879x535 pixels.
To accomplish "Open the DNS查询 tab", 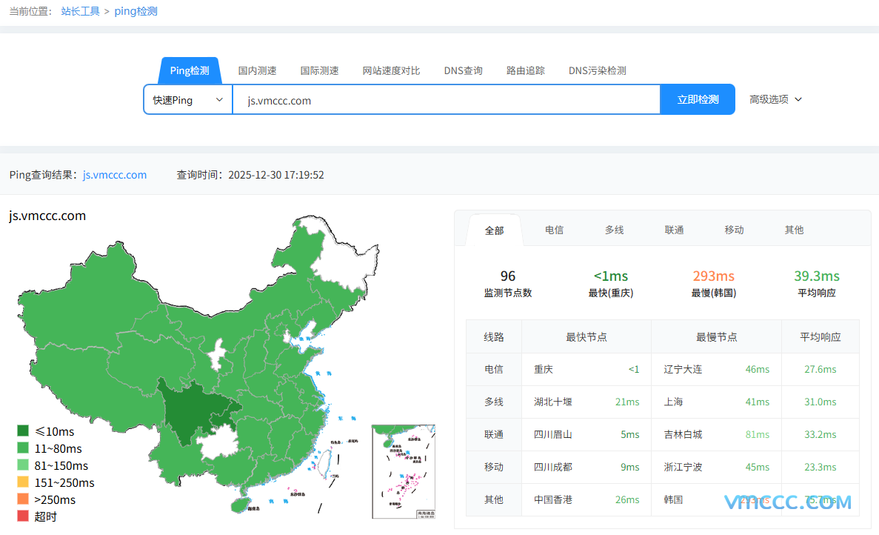I will (x=463, y=70).
